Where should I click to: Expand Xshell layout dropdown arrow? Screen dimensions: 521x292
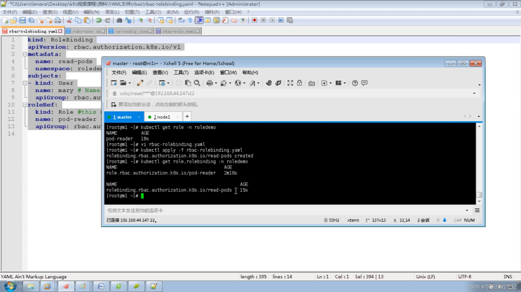tap(345, 83)
